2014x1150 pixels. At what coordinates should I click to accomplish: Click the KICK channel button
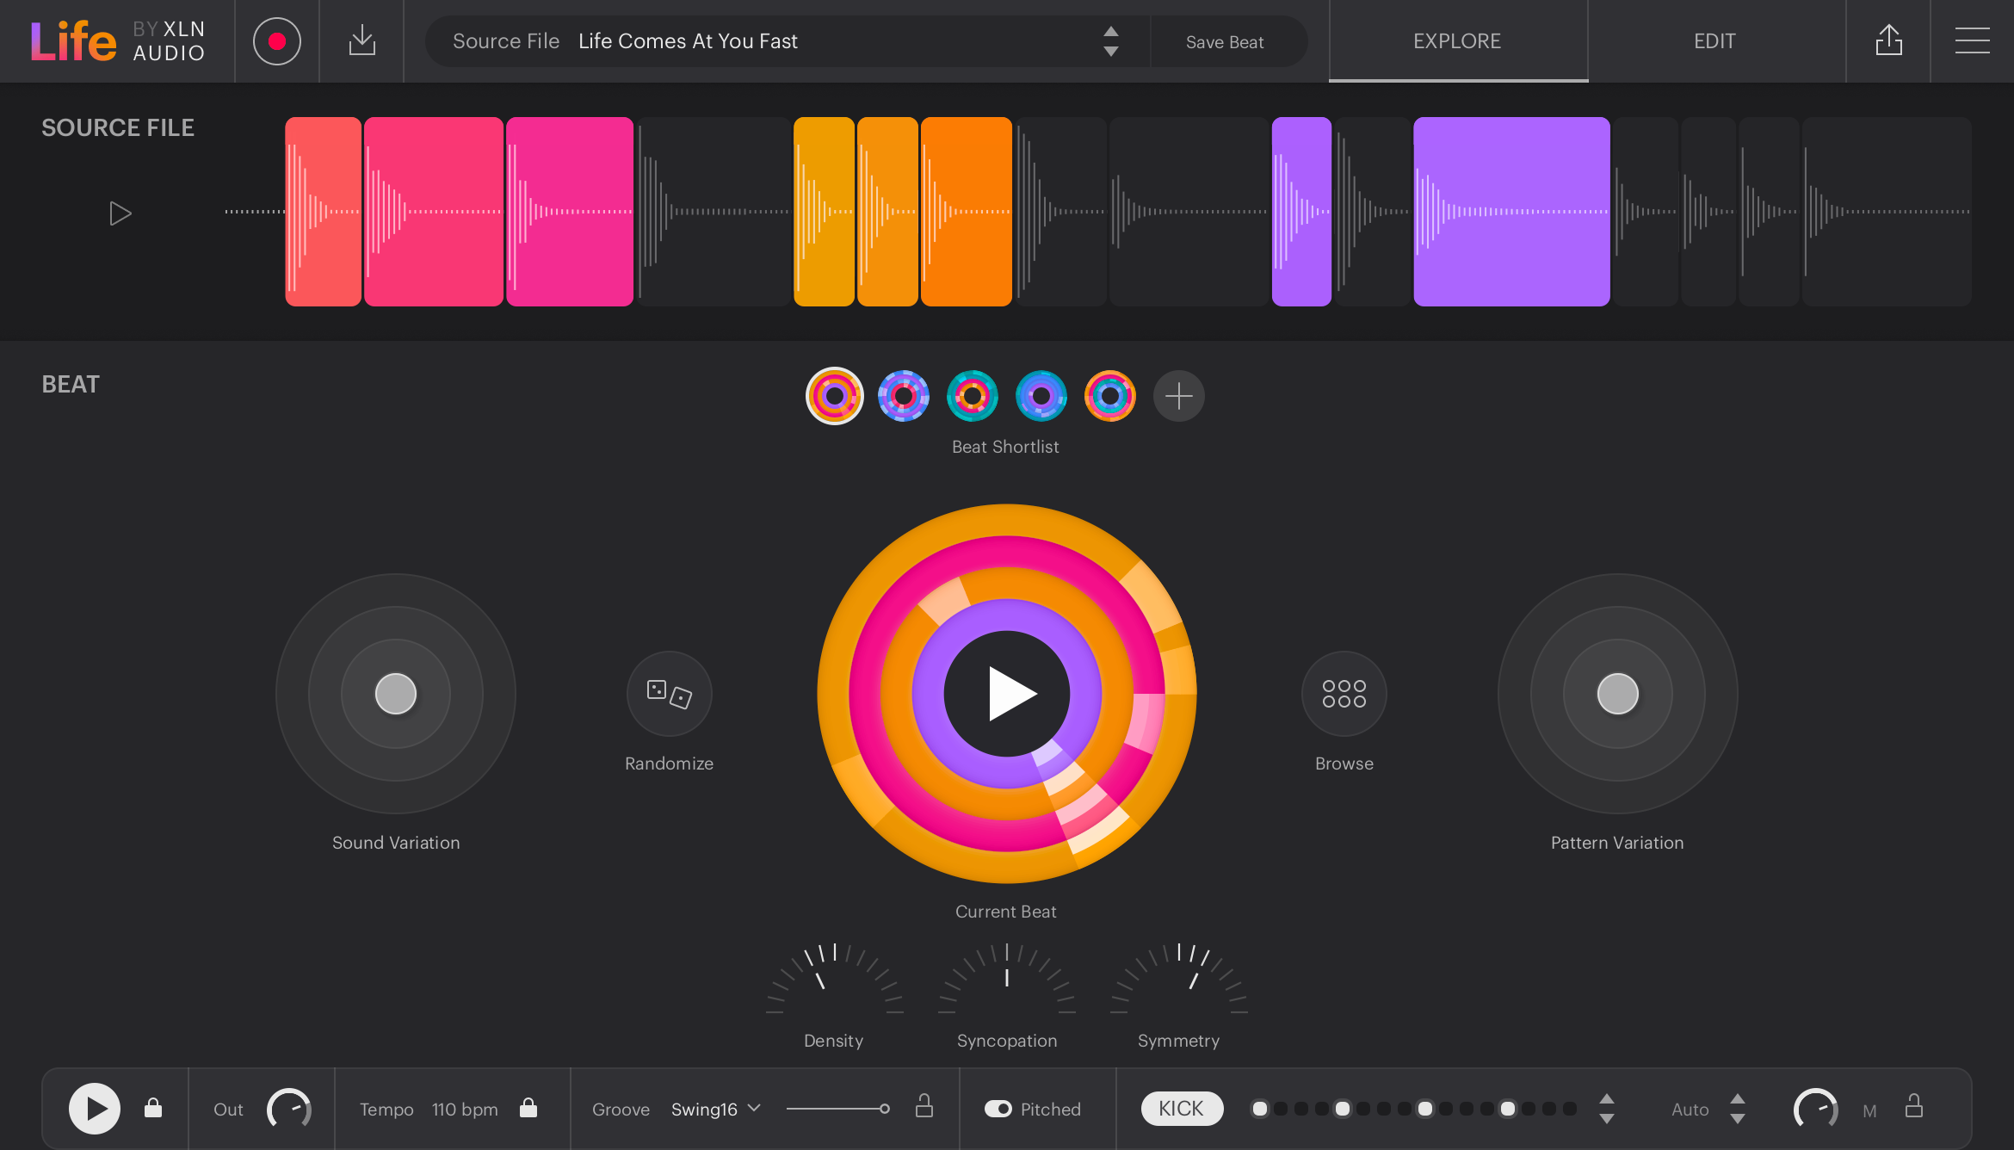point(1181,1109)
